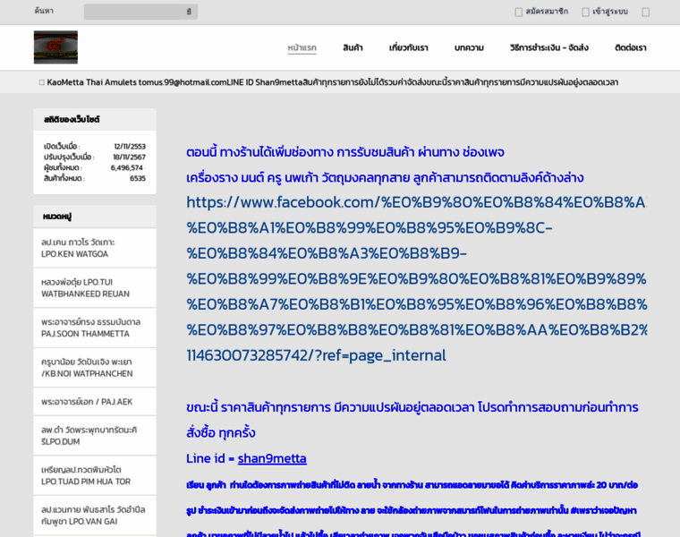Open the หน้าแรก home menu item

point(302,48)
